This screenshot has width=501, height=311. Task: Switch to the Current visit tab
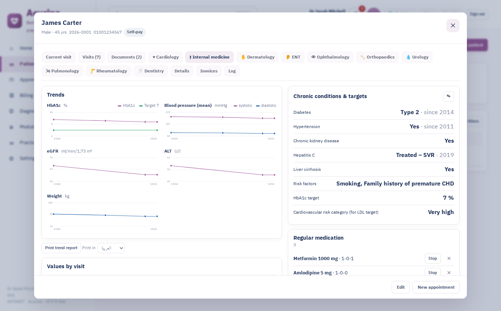click(59, 57)
